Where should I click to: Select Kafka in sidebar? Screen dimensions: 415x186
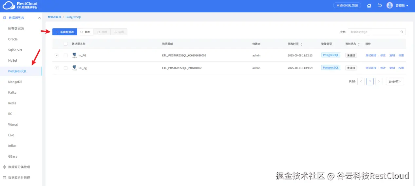[12, 92]
